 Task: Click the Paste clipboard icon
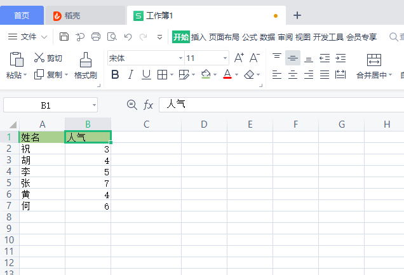[x=17, y=59]
